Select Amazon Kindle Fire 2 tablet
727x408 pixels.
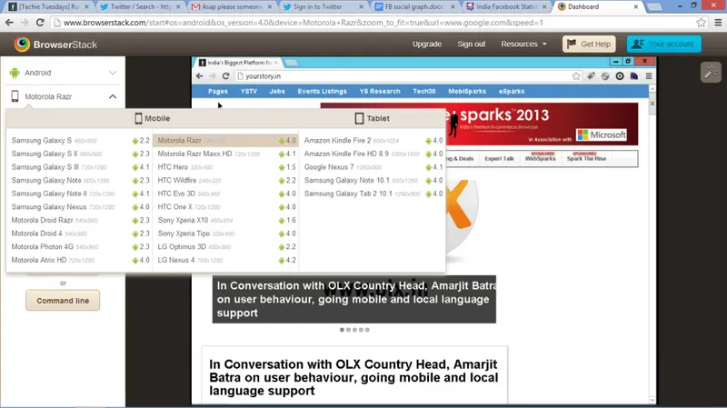373,141
